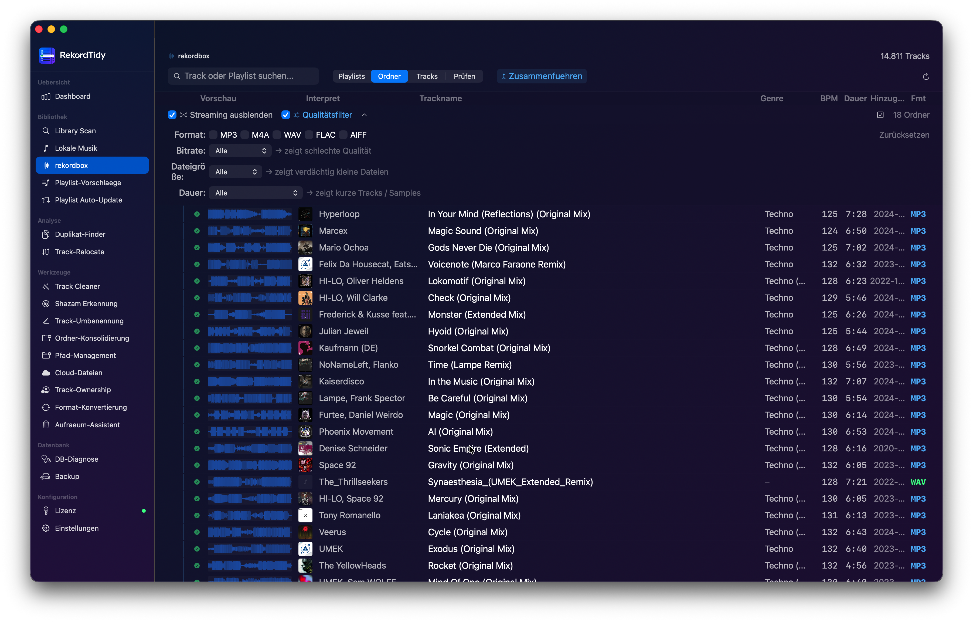
Task: Click the Julian Jeweil album artwork thumbnail
Action: (305, 332)
